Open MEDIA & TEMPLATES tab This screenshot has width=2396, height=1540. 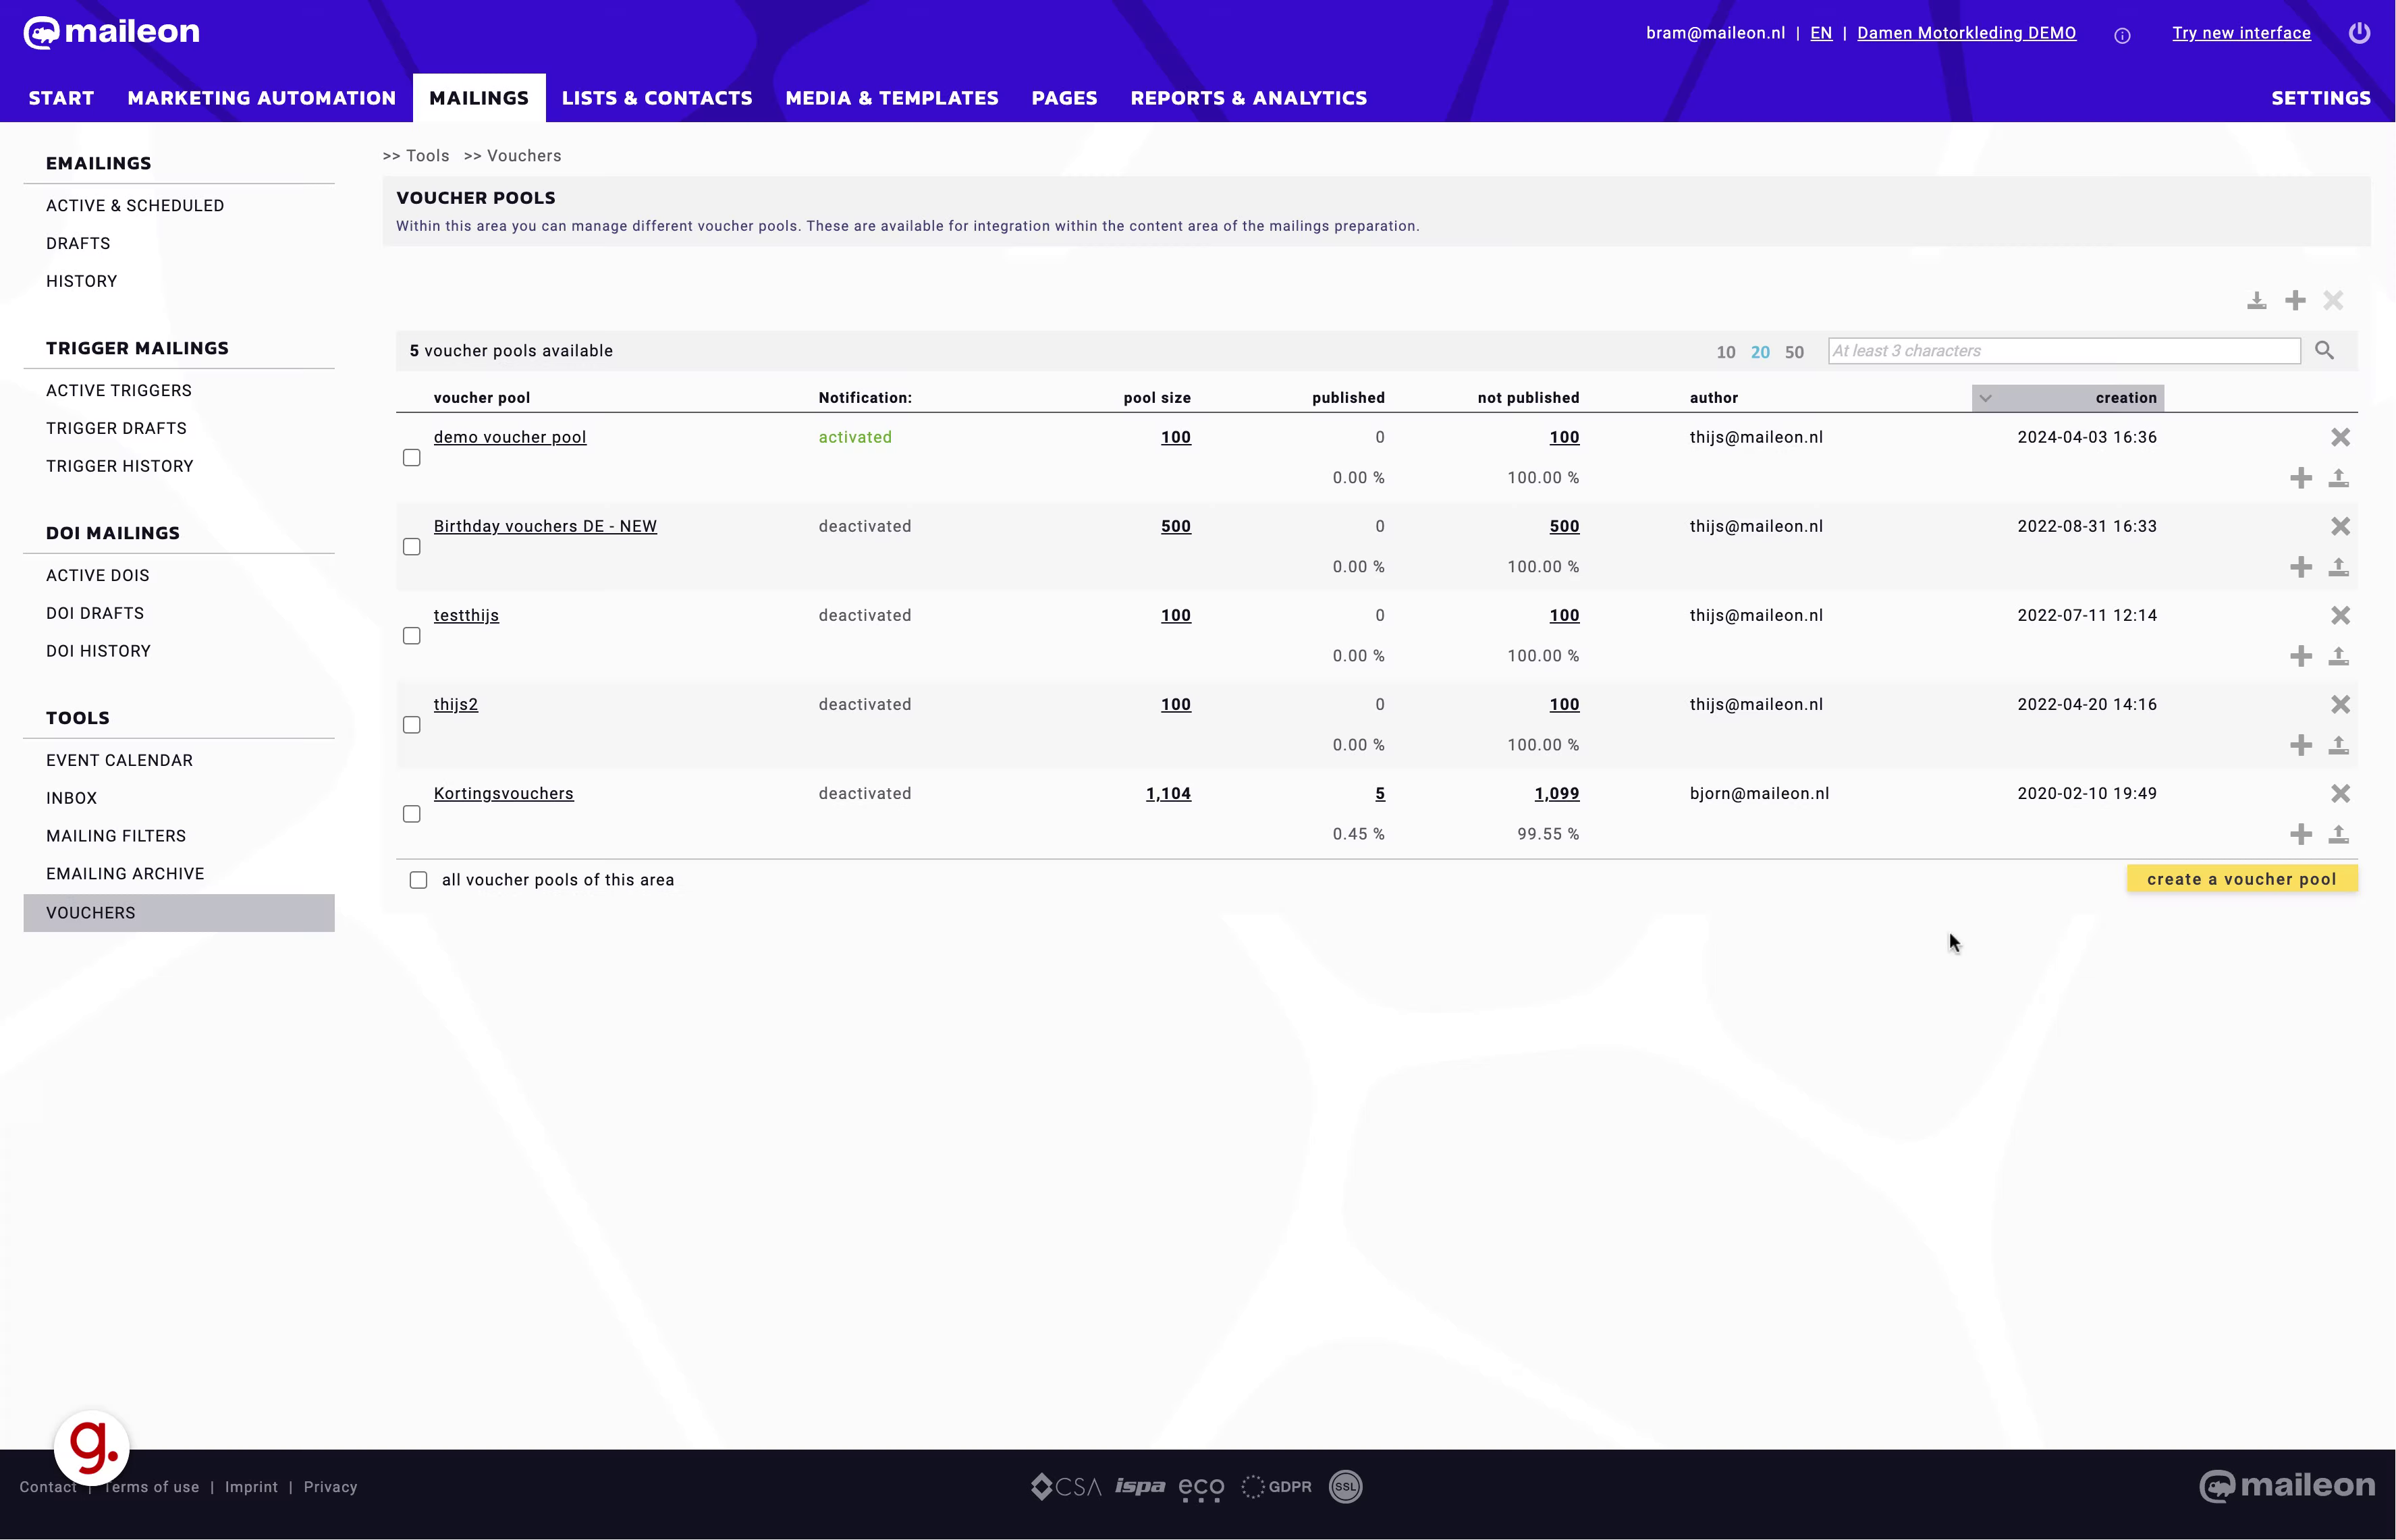pyautogui.click(x=892, y=98)
